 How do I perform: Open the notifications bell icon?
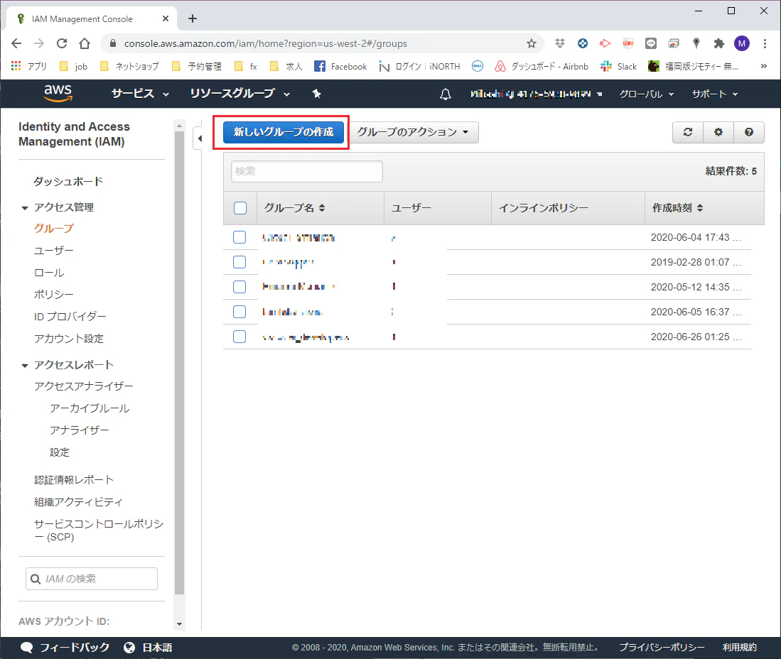click(446, 94)
